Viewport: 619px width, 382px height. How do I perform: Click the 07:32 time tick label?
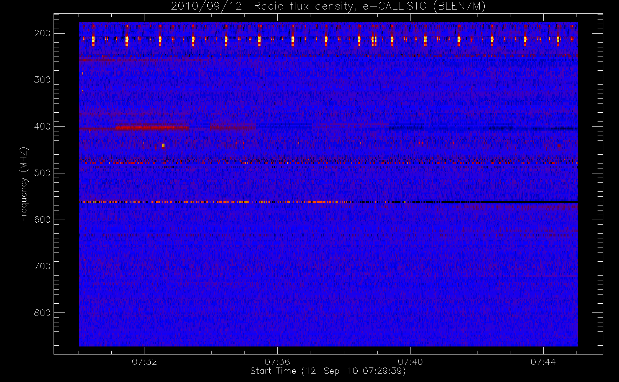click(x=145, y=362)
